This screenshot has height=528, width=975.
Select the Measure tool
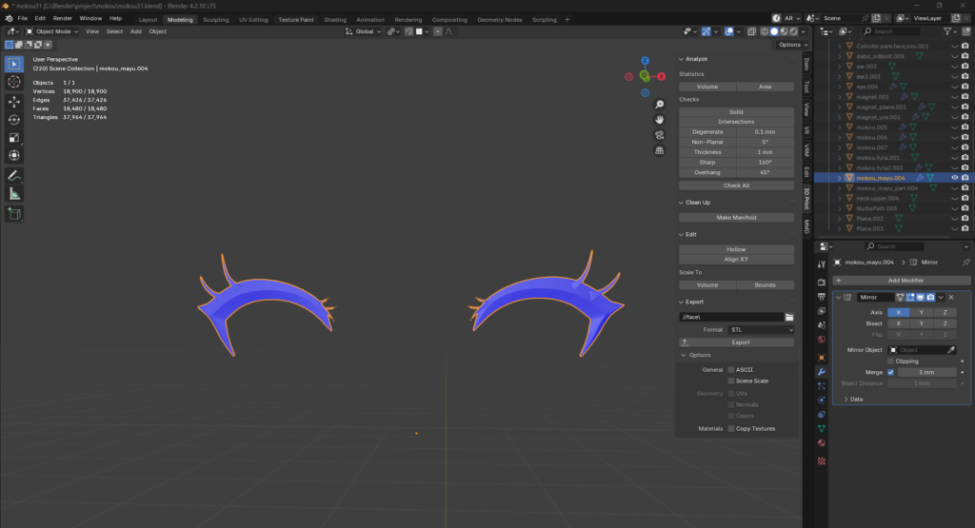[x=14, y=193]
